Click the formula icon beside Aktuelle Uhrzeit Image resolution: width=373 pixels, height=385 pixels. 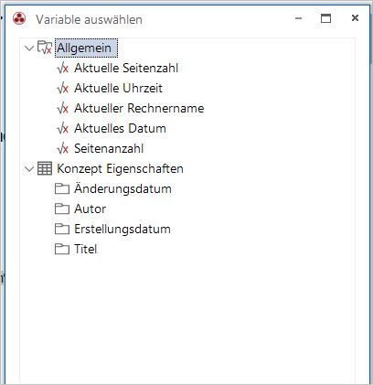[x=62, y=88]
